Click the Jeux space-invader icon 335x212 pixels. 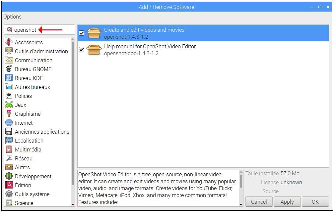point(9,105)
